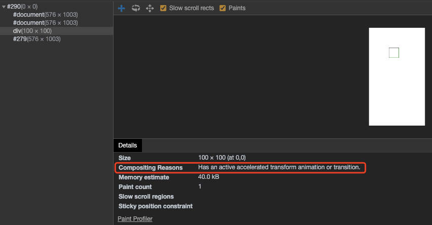432x225 pixels.
Task: Click the Slow scroll regions label
Action: click(146, 197)
